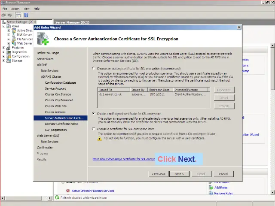Select 'Choose a certificate later' radio option
Image resolution: width=275 pixels, height=206 pixels.
click(x=94, y=129)
